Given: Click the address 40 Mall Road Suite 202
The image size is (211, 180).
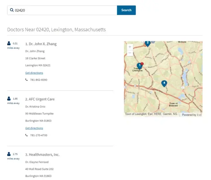Looking at the screenshot, I should [x=39, y=169].
